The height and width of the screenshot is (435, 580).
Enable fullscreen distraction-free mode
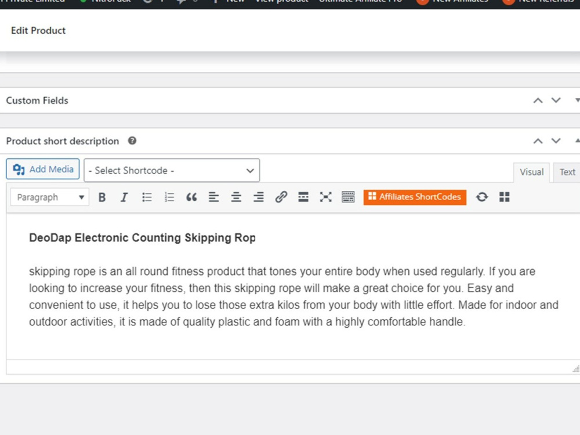326,197
